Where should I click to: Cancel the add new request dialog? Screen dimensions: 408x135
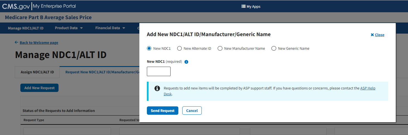click(192, 111)
